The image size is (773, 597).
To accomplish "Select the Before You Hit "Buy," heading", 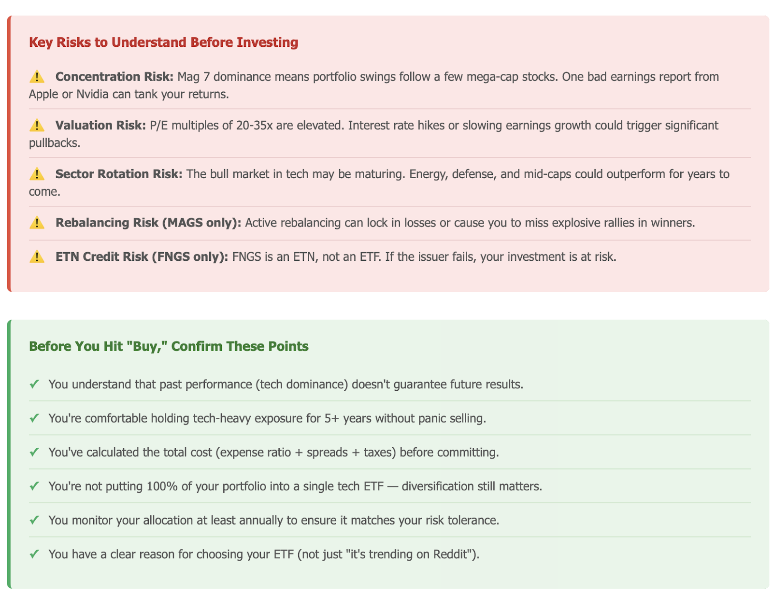I will (x=169, y=346).
